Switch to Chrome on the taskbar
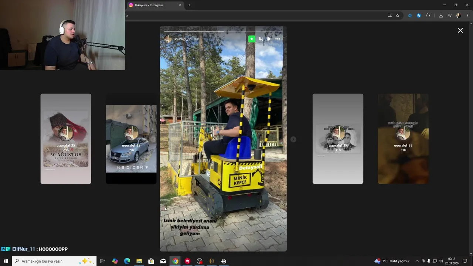The width and height of the screenshot is (473, 266). [x=175, y=261]
